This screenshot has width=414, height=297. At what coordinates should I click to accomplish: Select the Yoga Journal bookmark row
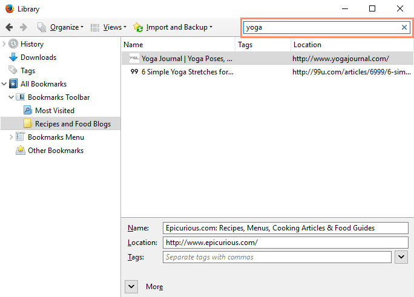click(186, 59)
